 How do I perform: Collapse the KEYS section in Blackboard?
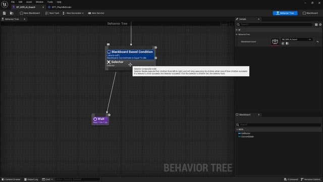point(237,129)
